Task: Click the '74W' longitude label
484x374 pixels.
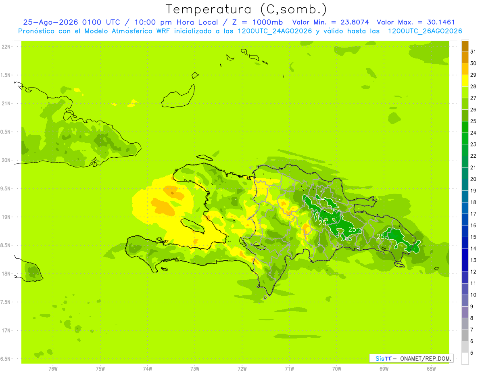Action: click(148, 368)
